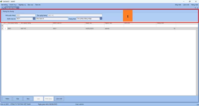
Task: Open the Tiện ích menu
Action: [38, 5]
